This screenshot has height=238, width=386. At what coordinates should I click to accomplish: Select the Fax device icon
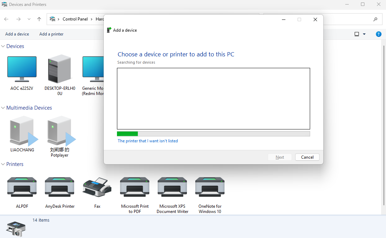97,188
